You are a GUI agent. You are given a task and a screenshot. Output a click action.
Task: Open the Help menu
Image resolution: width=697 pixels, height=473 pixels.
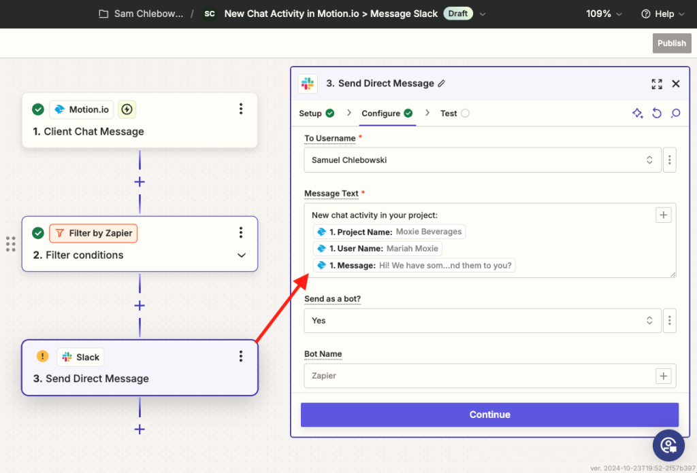tap(663, 14)
